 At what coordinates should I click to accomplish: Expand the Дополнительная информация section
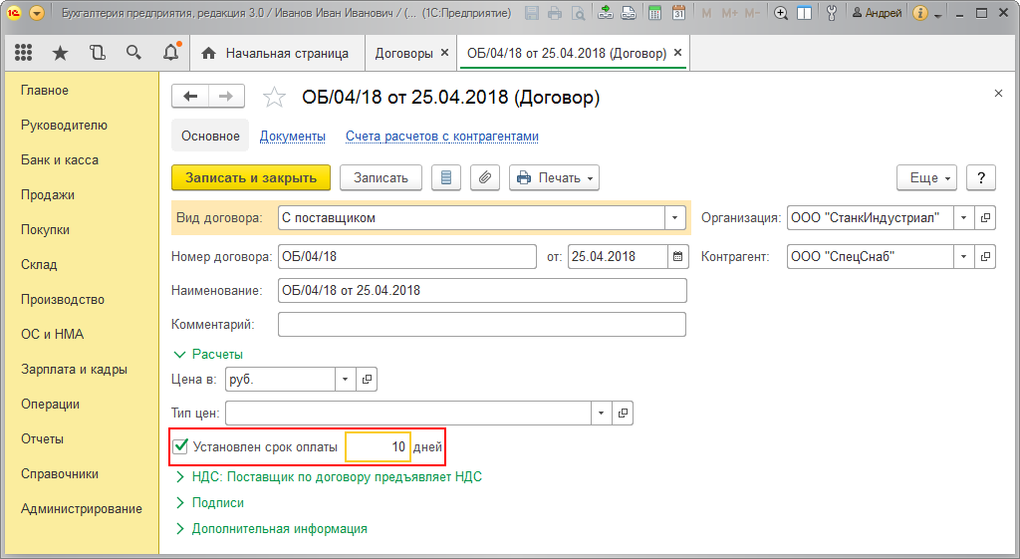271,528
